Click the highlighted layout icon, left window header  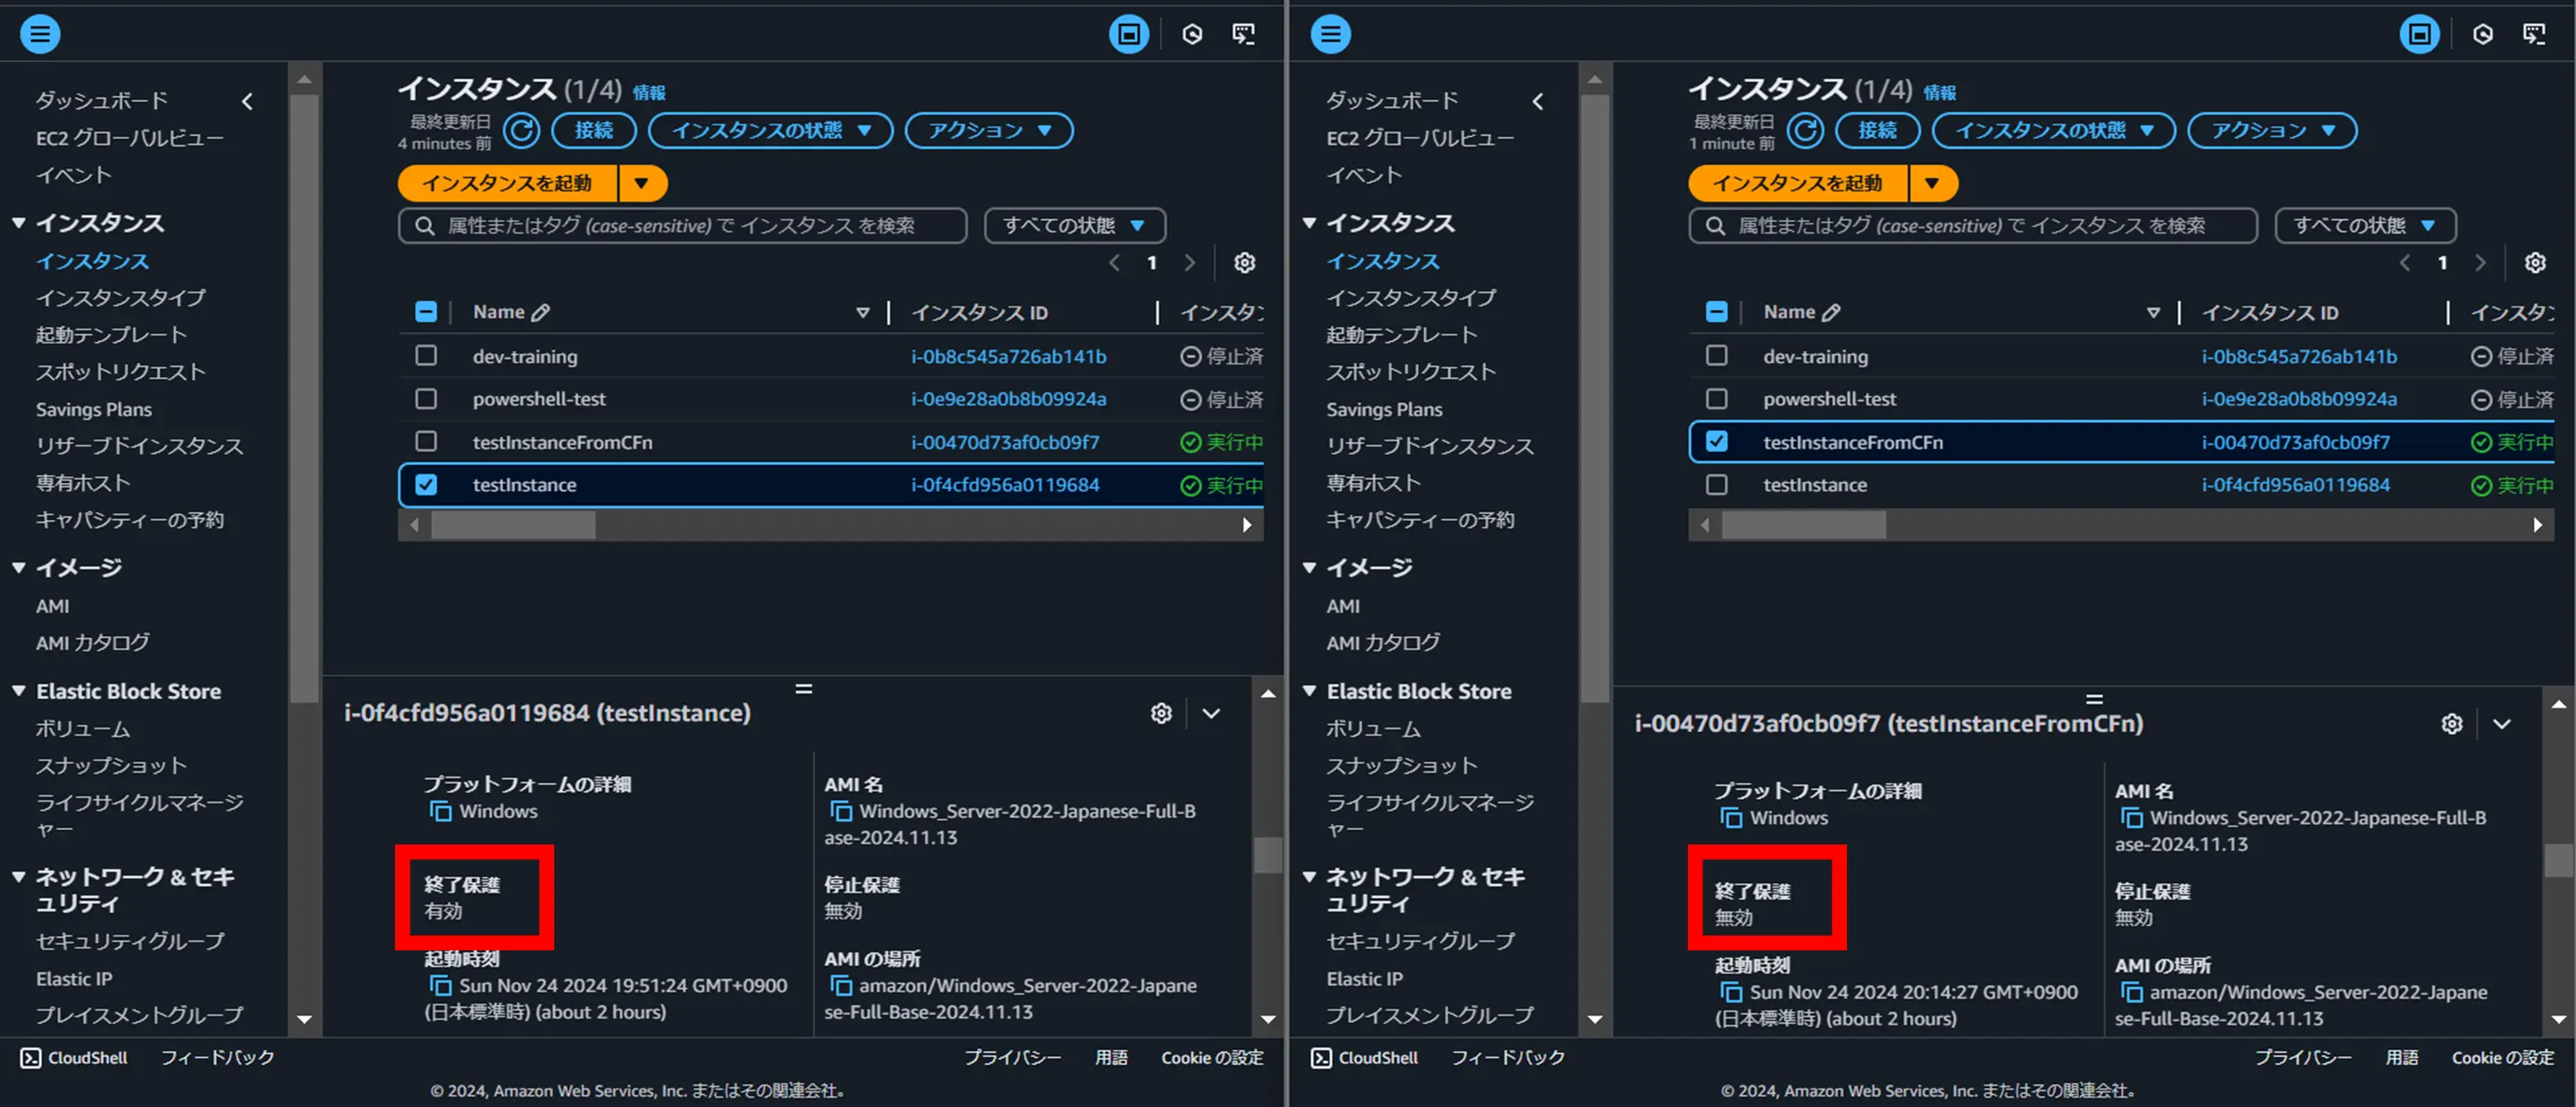pyautogui.click(x=1129, y=34)
